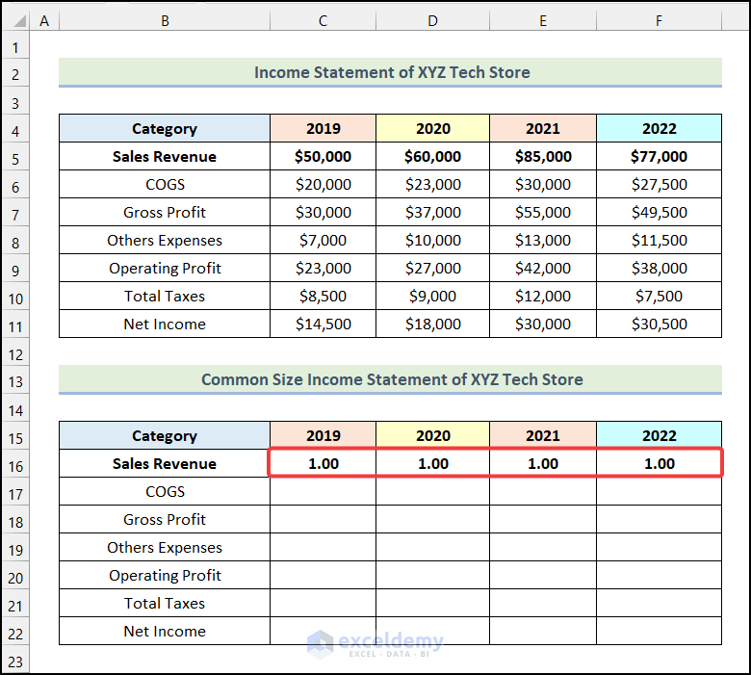Select column E header
Image resolution: width=751 pixels, height=675 pixels.
(543, 20)
